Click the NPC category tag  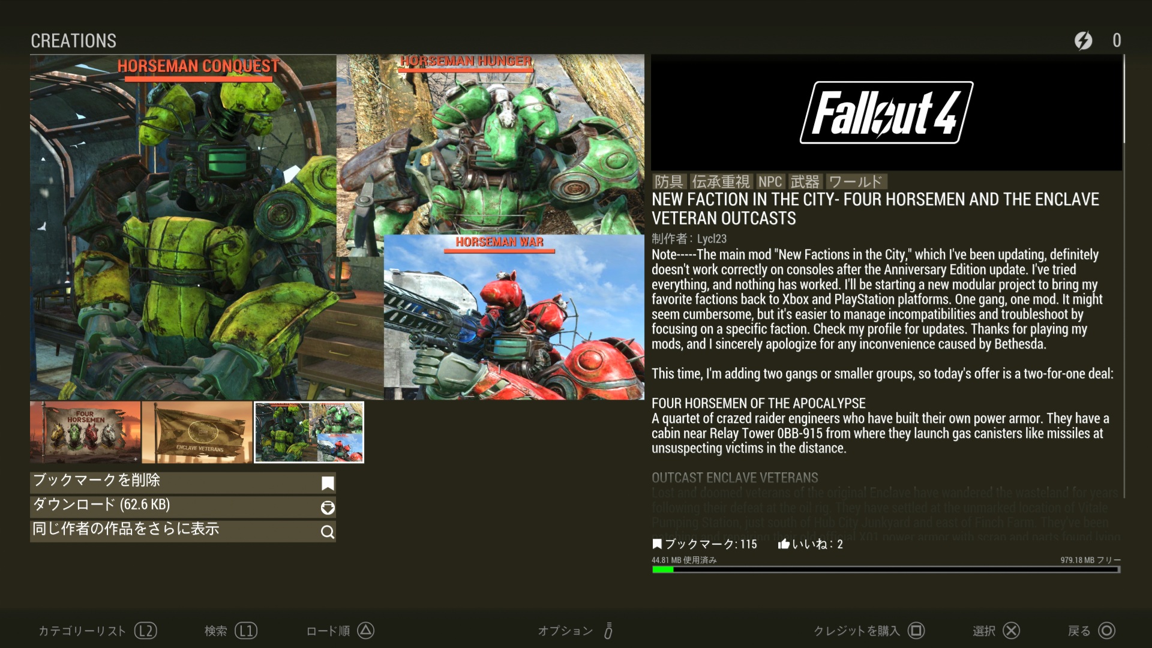click(769, 182)
